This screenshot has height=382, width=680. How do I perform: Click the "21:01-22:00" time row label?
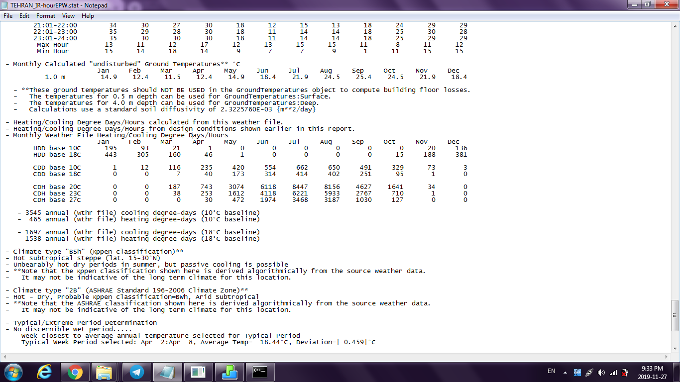55,25
